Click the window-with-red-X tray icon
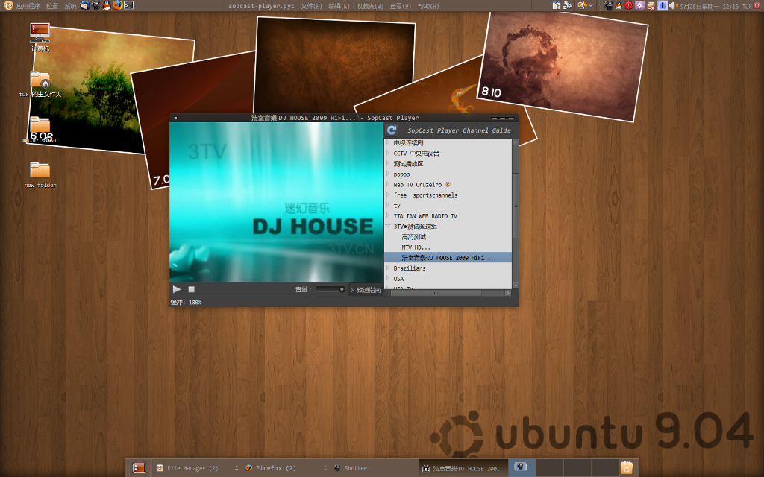764x477 pixels. coord(651,5)
